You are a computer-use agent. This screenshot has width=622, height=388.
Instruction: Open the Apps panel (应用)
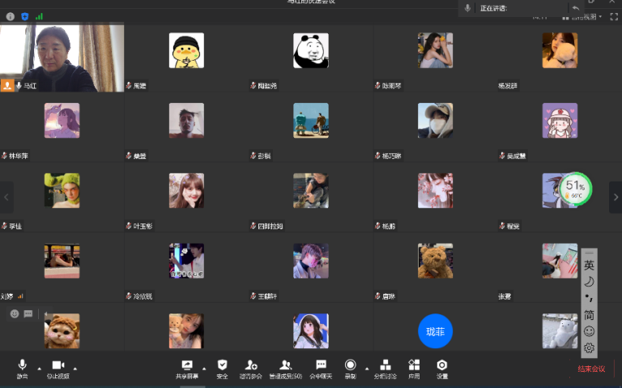click(x=414, y=368)
